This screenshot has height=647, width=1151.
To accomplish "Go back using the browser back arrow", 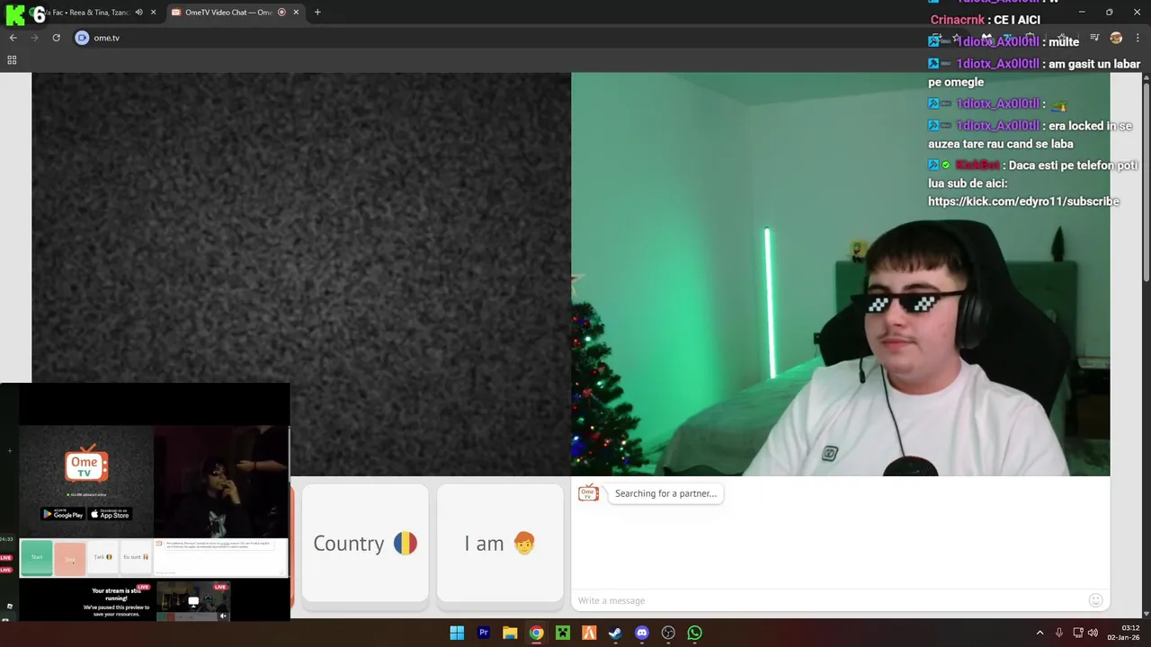I will 13,38.
